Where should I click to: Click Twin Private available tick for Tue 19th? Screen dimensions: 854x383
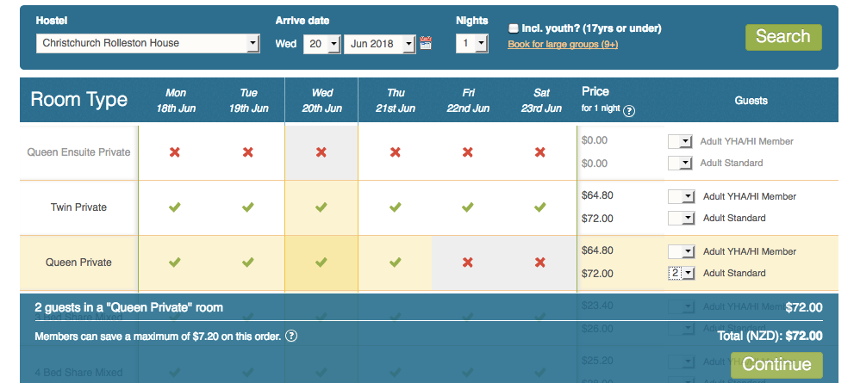(x=248, y=207)
